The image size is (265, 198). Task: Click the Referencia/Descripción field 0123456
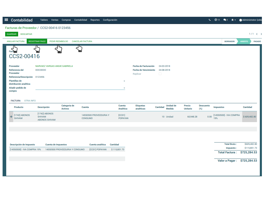click(x=40, y=77)
